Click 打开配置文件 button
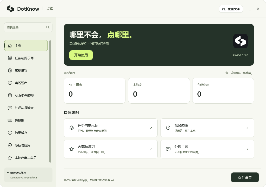This screenshot has height=187, width=266. [231, 9]
